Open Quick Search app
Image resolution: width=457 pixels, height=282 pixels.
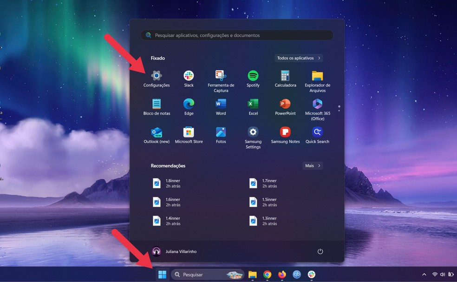point(317,135)
